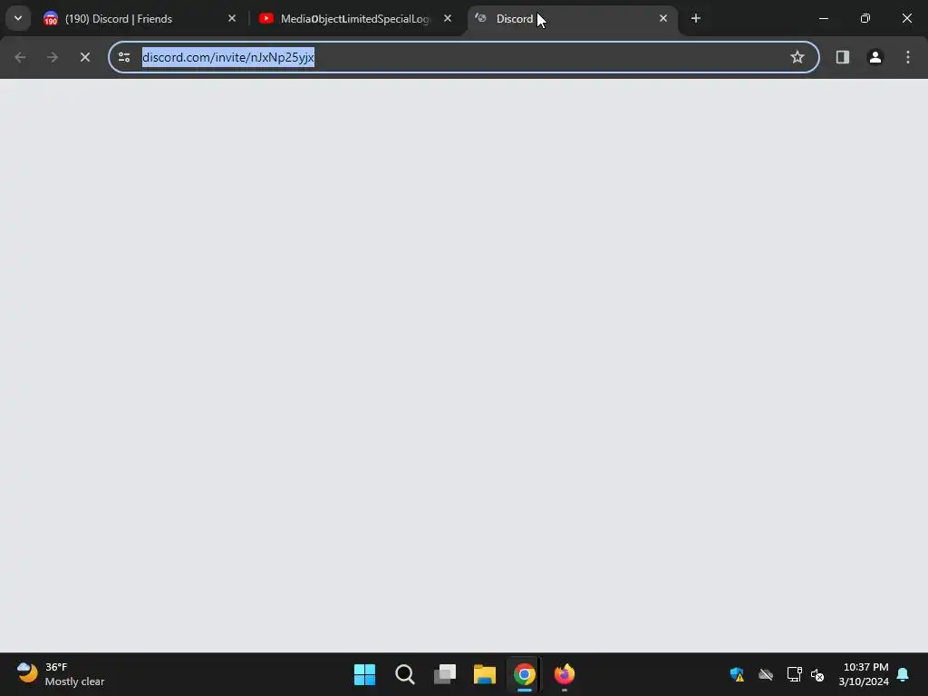This screenshot has width=928, height=696.
Task: Open the Windows Start menu
Action: click(364, 674)
